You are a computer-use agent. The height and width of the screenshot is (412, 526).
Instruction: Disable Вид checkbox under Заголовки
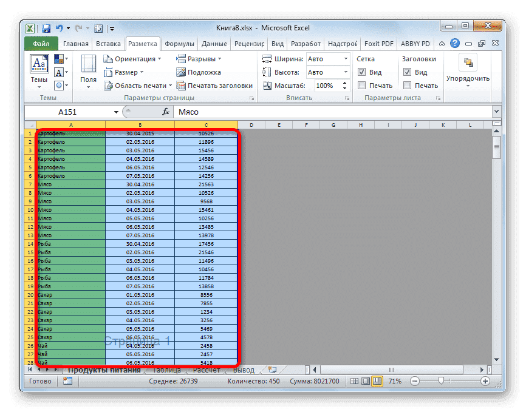point(406,71)
